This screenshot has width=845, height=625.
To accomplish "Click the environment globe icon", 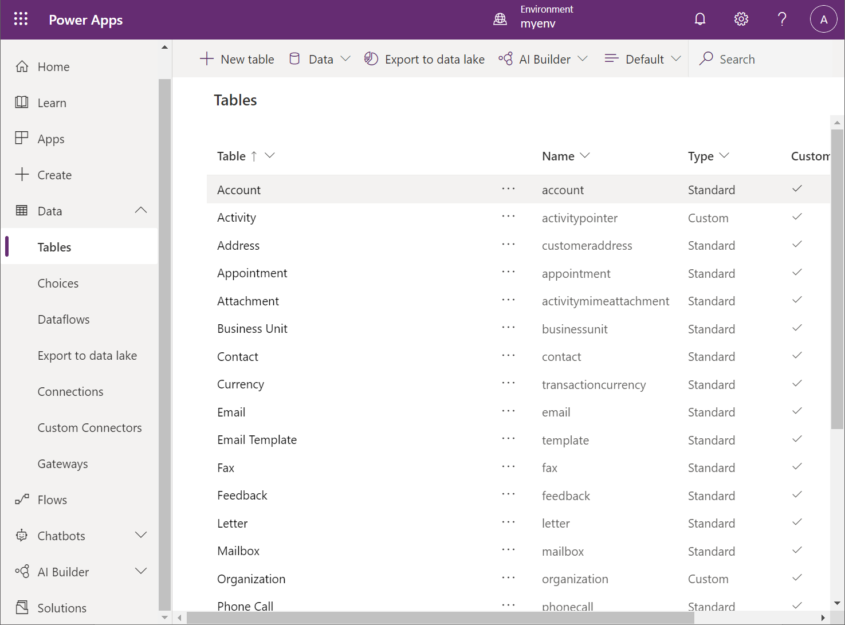I will coord(500,19).
